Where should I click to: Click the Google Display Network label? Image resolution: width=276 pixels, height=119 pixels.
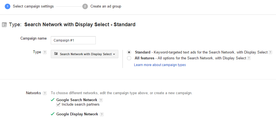tap(77, 114)
